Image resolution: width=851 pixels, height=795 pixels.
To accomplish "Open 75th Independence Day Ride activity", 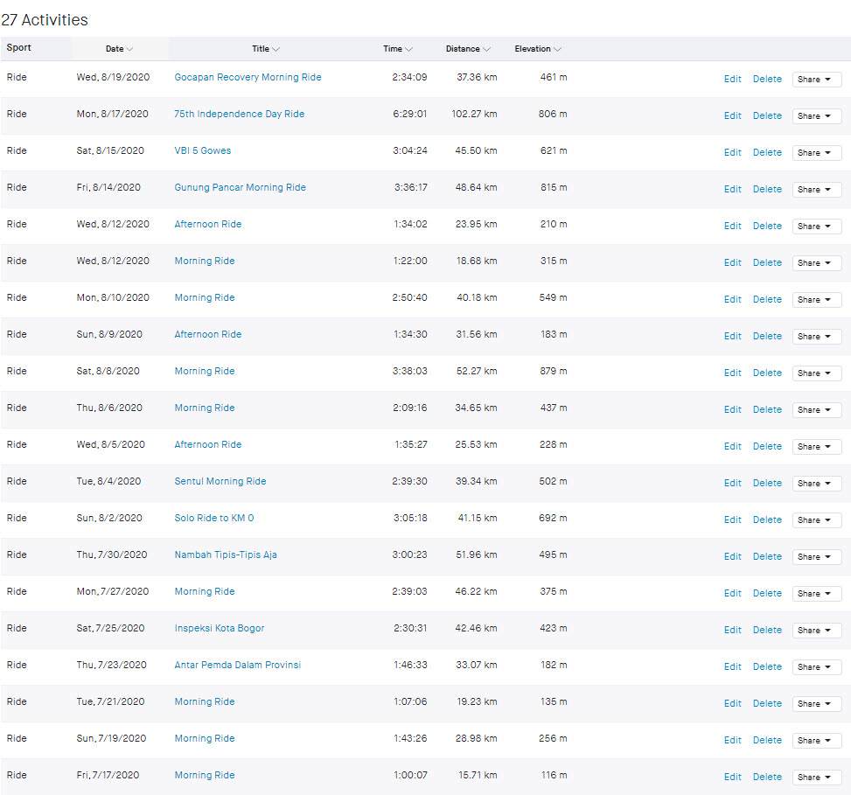I will click(239, 114).
